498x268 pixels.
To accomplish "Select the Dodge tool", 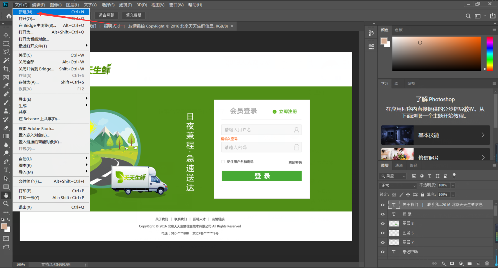I will 6,153.
